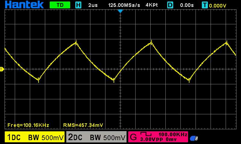Click the 0.000V trigger level value
Image resolution: width=241 pixels, height=144 pixels.
(x=218, y=6)
